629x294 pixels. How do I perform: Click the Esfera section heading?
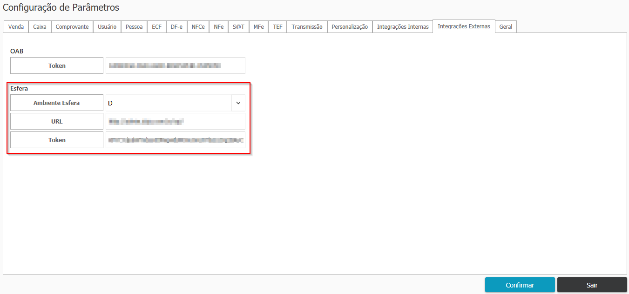point(19,88)
